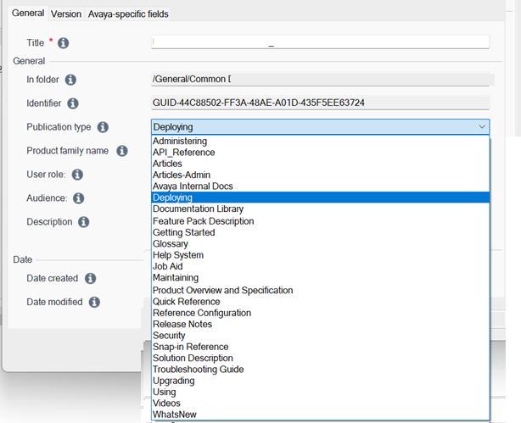The image size is (521, 423).
Task: Select API_Reference option
Action: click(320, 153)
